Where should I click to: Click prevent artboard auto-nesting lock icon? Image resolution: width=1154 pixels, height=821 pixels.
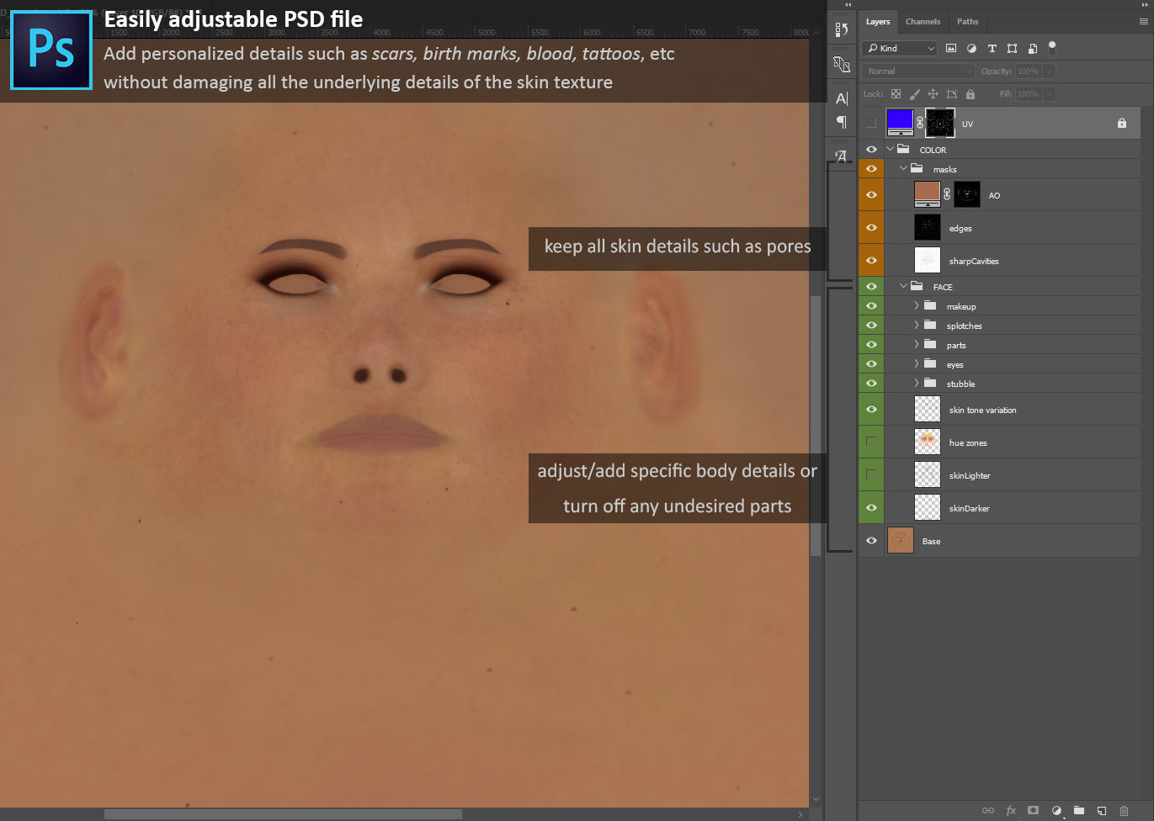pyautogui.click(x=952, y=94)
